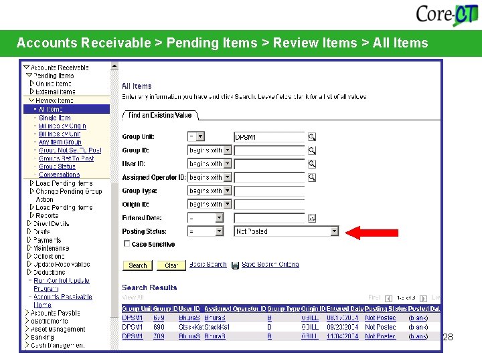
Task: Click Save Search Criteria link
Action: (x=270, y=264)
